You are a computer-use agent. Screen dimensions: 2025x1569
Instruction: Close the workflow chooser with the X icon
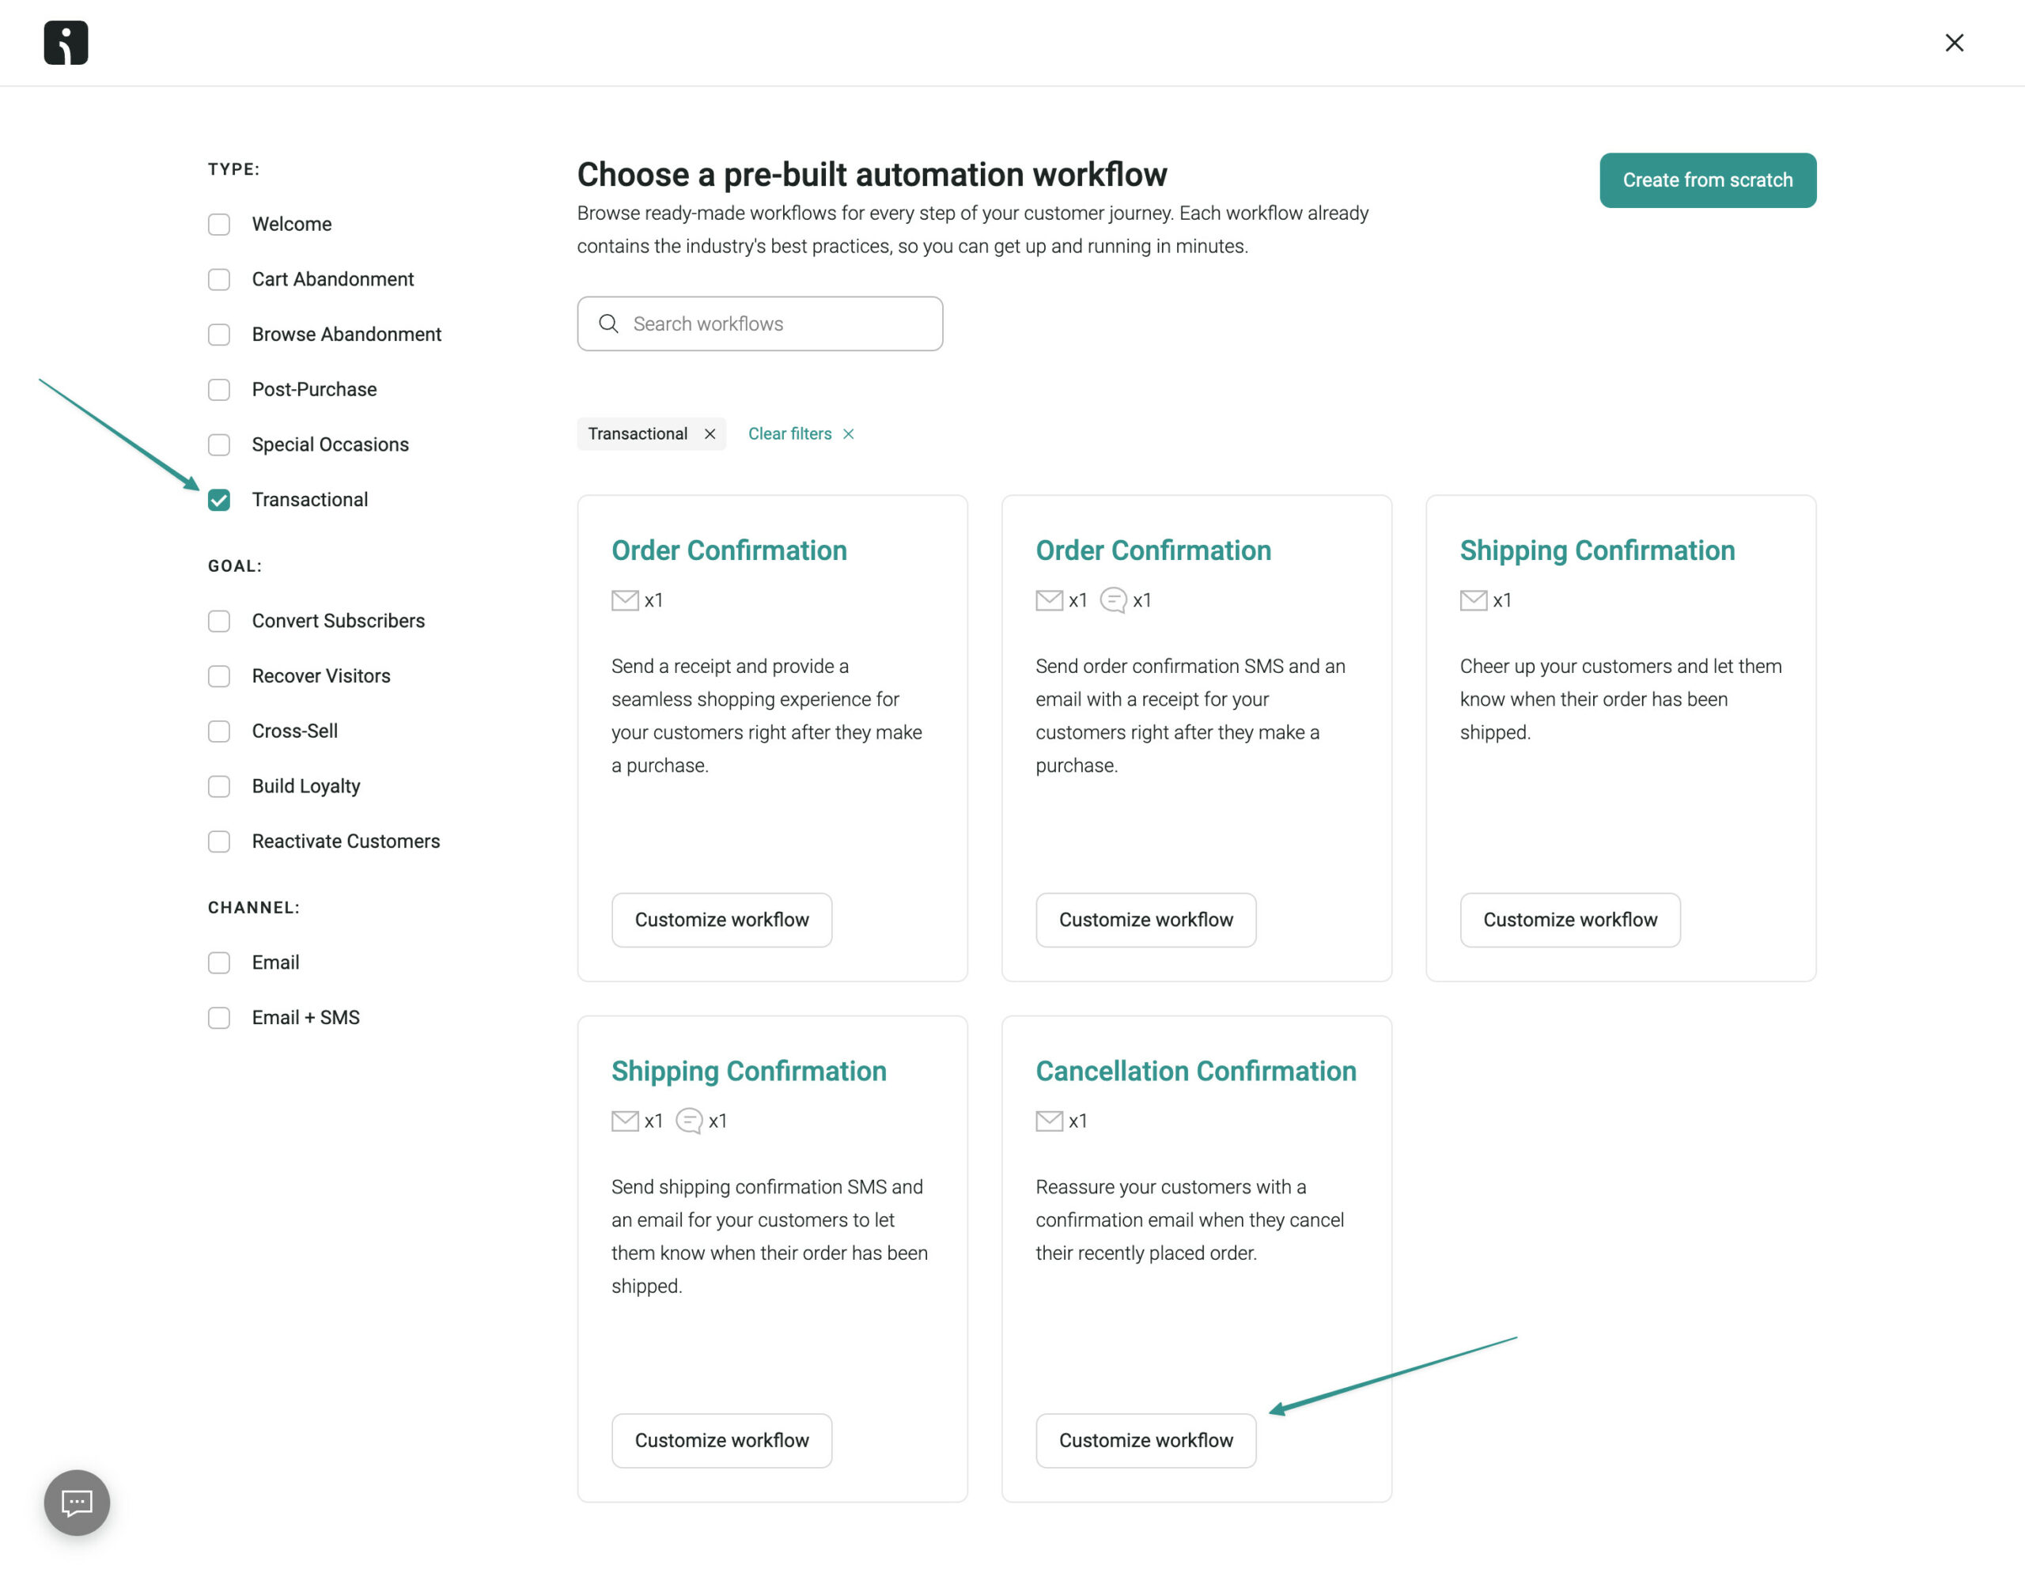point(1954,43)
